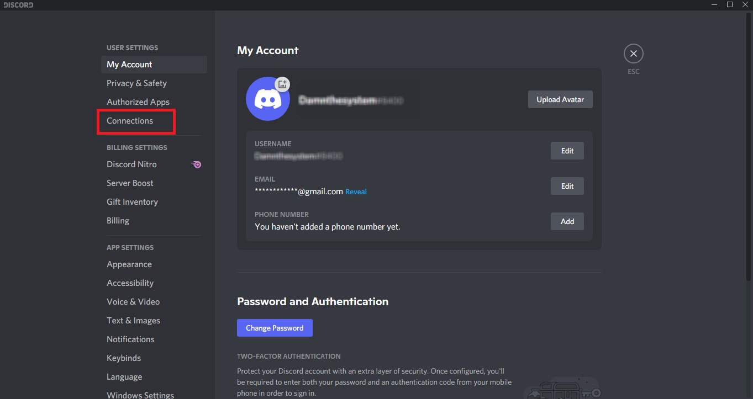This screenshot has height=399, width=753.
Task: Open Server Boost settings
Action: pyautogui.click(x=130, y=183)
